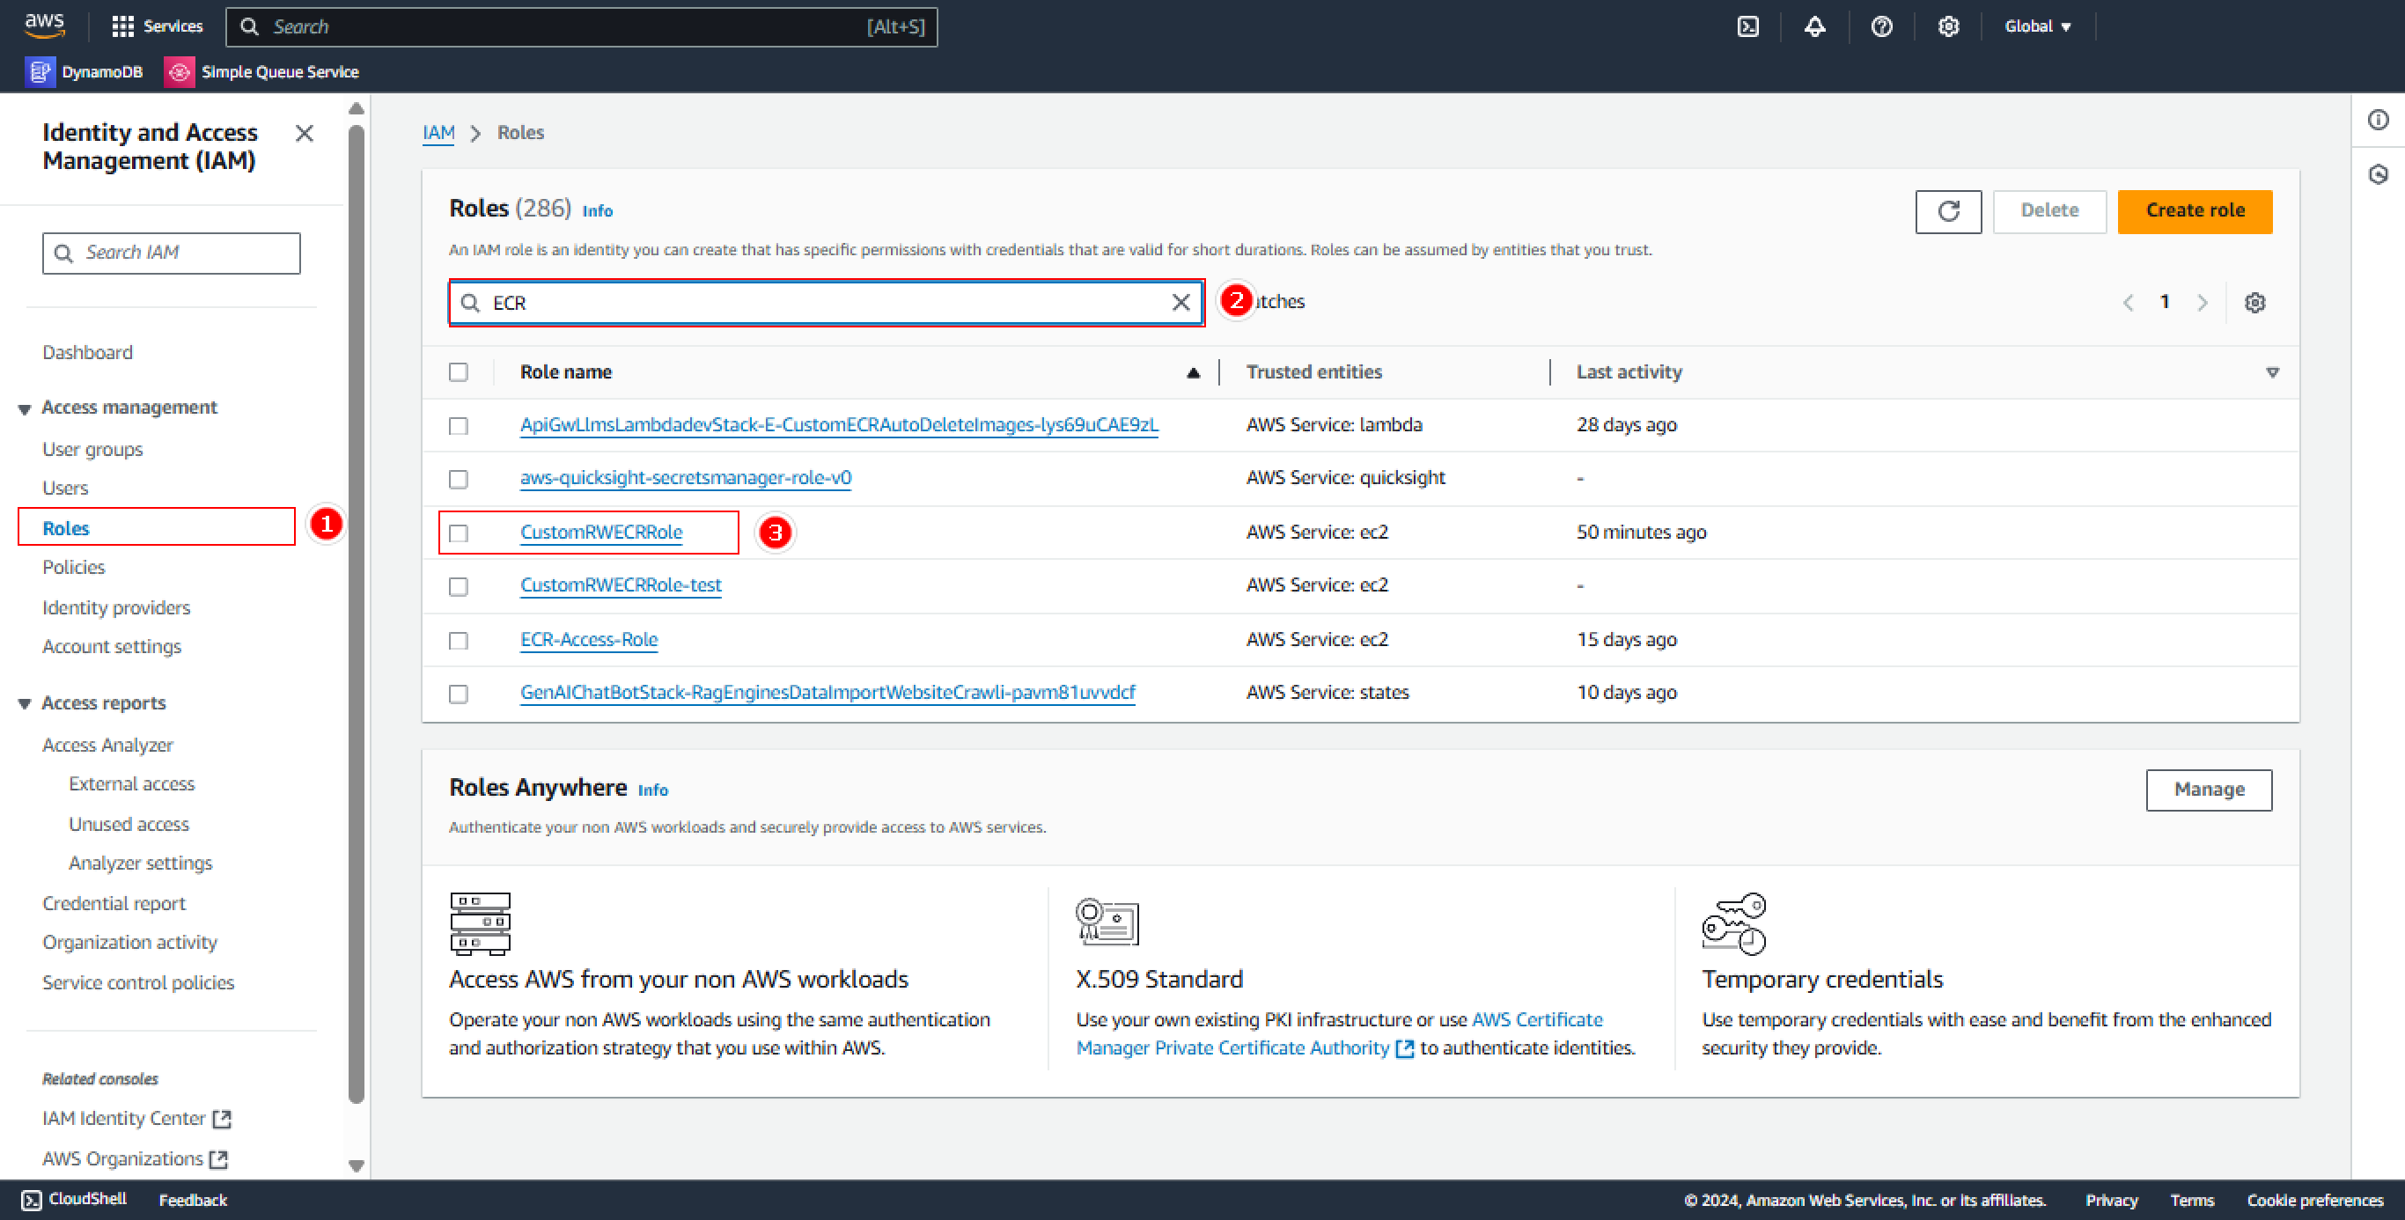Sort by Role name ascending arrow
Screen dimensions: 2405x1220
pyautogui.click(x=1192, y=372)
